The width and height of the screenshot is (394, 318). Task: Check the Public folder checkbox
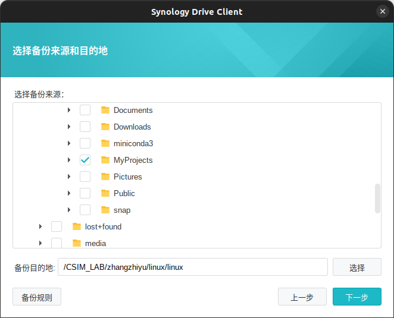(85, 193)
